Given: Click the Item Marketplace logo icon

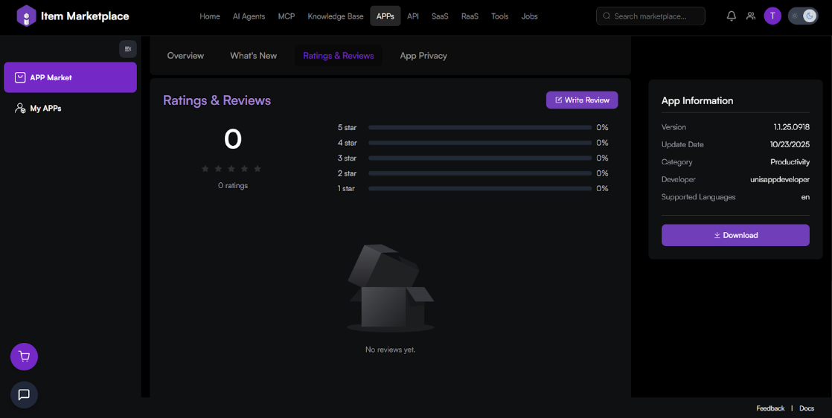Looking at the screenshot, I should coord(26,16).
